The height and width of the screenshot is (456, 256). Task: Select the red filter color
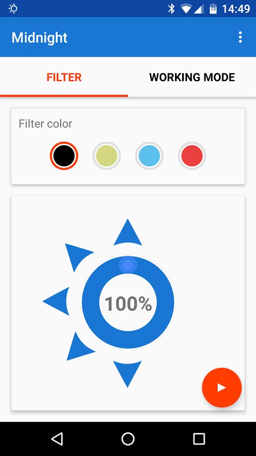pyautogui.click(x=192, y=156)
